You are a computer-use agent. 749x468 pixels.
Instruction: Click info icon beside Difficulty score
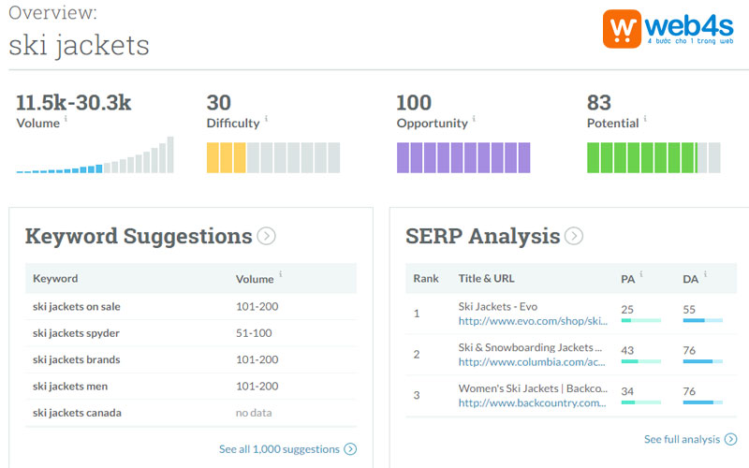(x=267, y=119)
